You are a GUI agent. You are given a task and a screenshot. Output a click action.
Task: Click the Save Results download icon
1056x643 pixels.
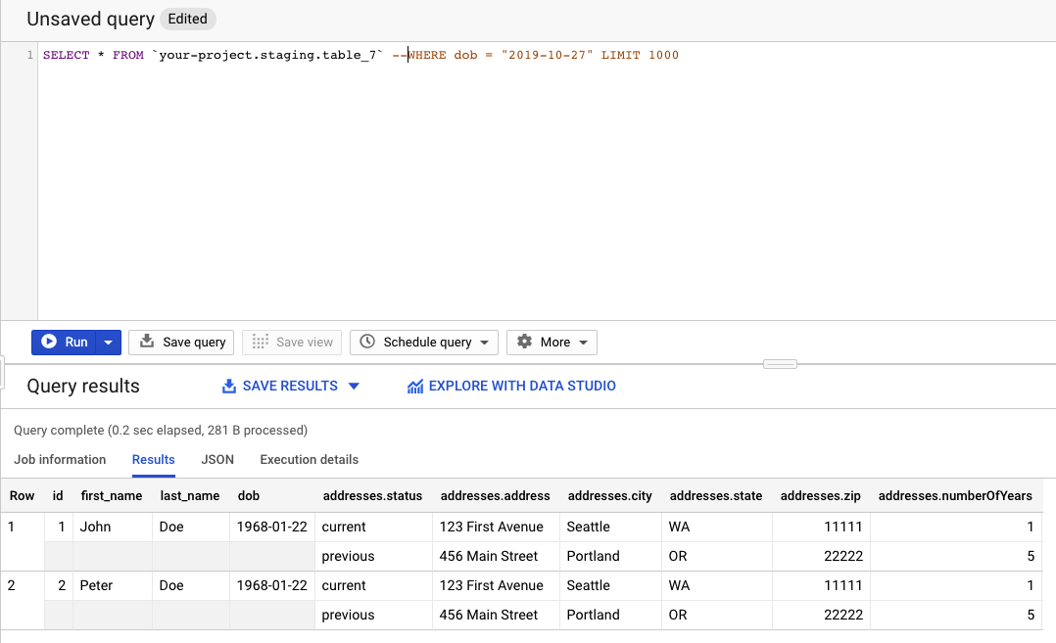coord(229,386)
